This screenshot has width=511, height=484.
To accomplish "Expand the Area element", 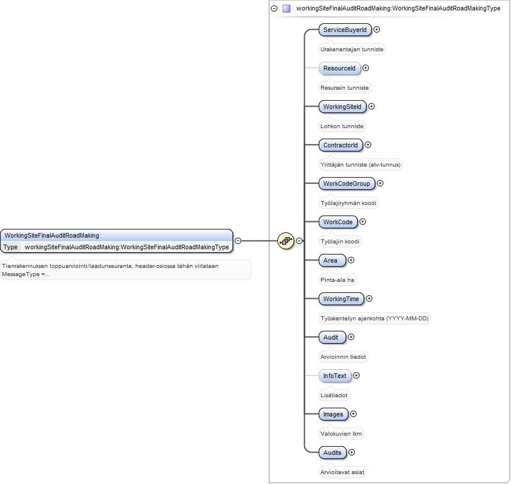I will (x=351, y=260).
